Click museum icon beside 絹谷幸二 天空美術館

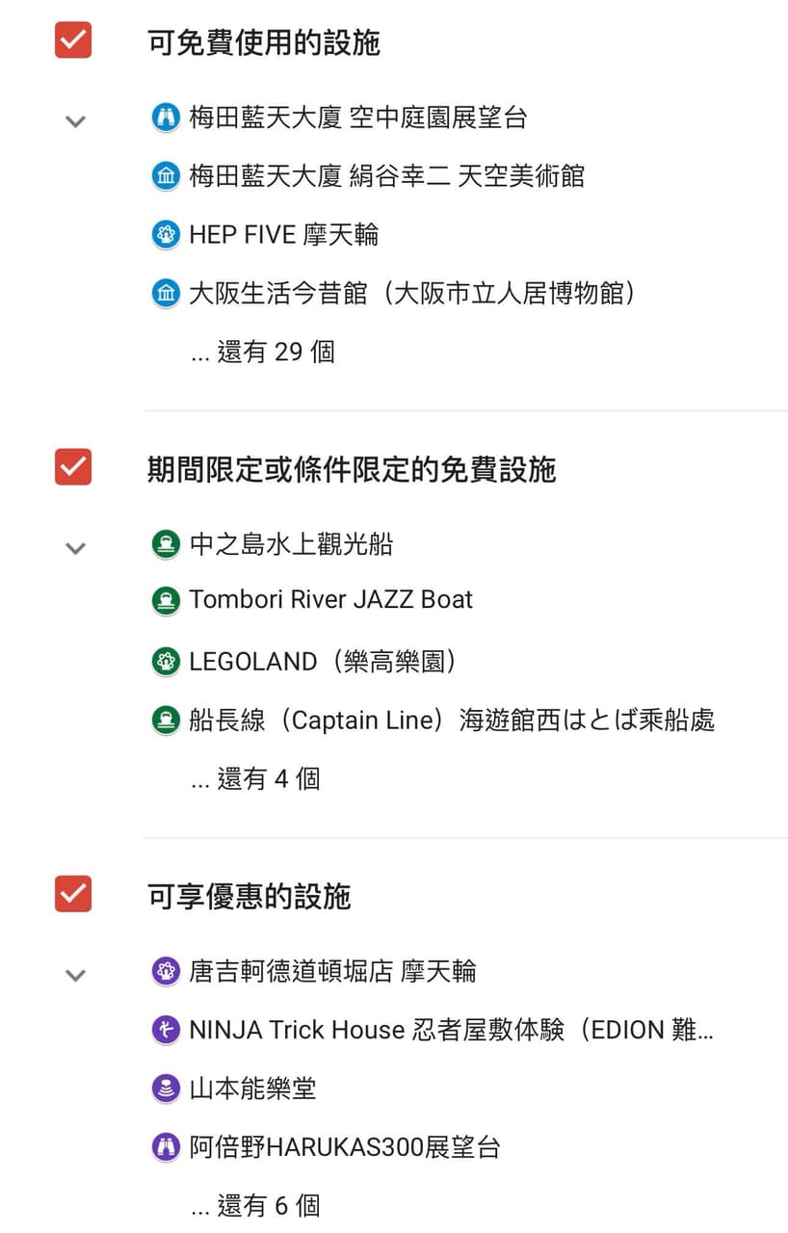[x=167, y=177]
